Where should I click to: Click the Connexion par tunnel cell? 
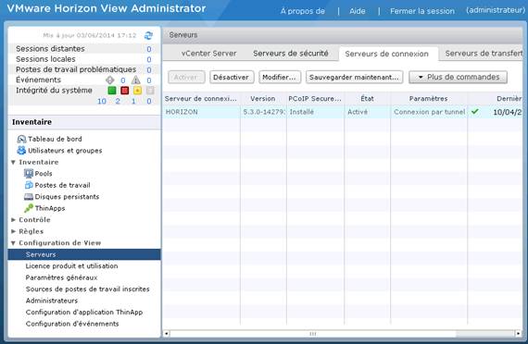click(429, 112)
